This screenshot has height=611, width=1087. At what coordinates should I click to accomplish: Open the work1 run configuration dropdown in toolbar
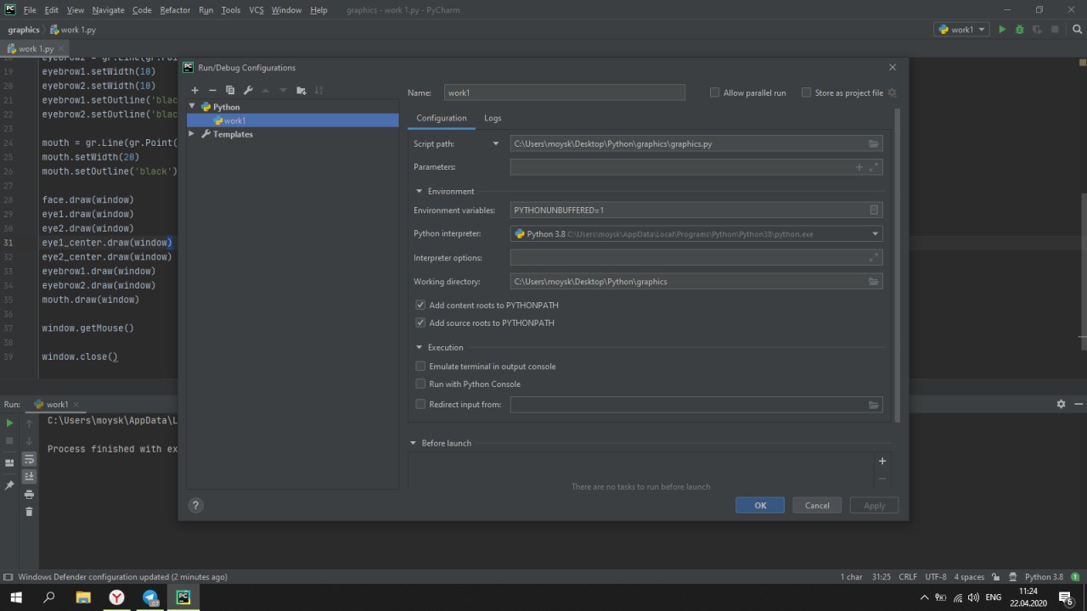point(962,30)
